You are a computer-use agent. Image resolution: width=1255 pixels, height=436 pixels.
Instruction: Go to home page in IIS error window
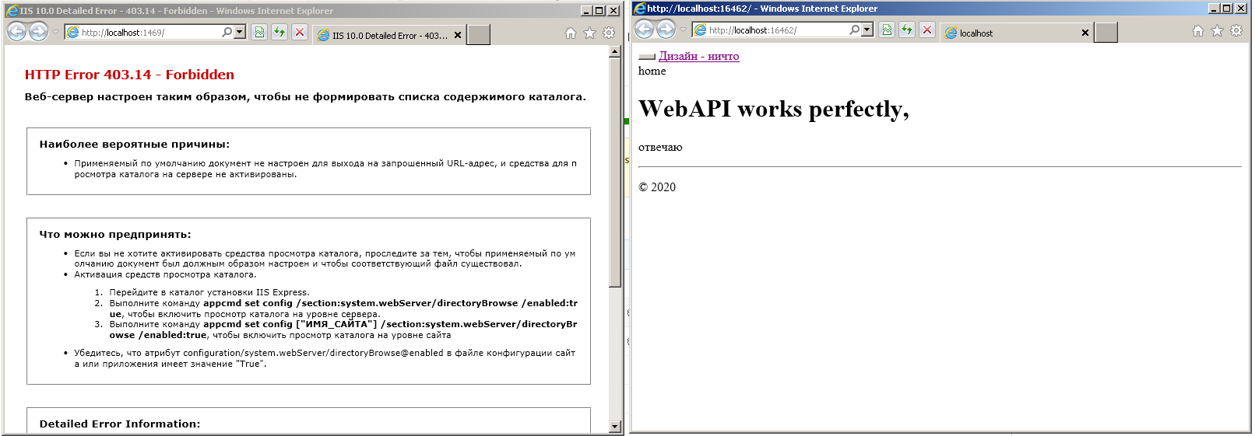[x=571, y=33]
